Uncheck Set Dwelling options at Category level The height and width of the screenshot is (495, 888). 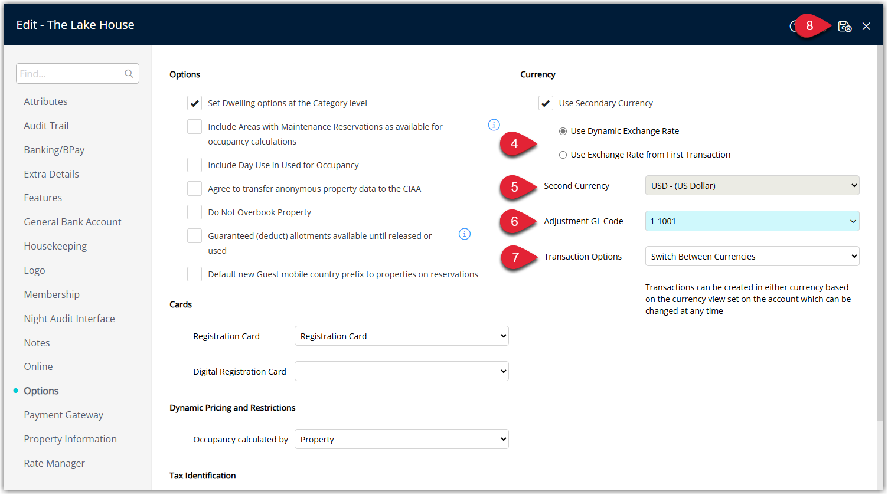pyautogui.click(x=195, y=103)
